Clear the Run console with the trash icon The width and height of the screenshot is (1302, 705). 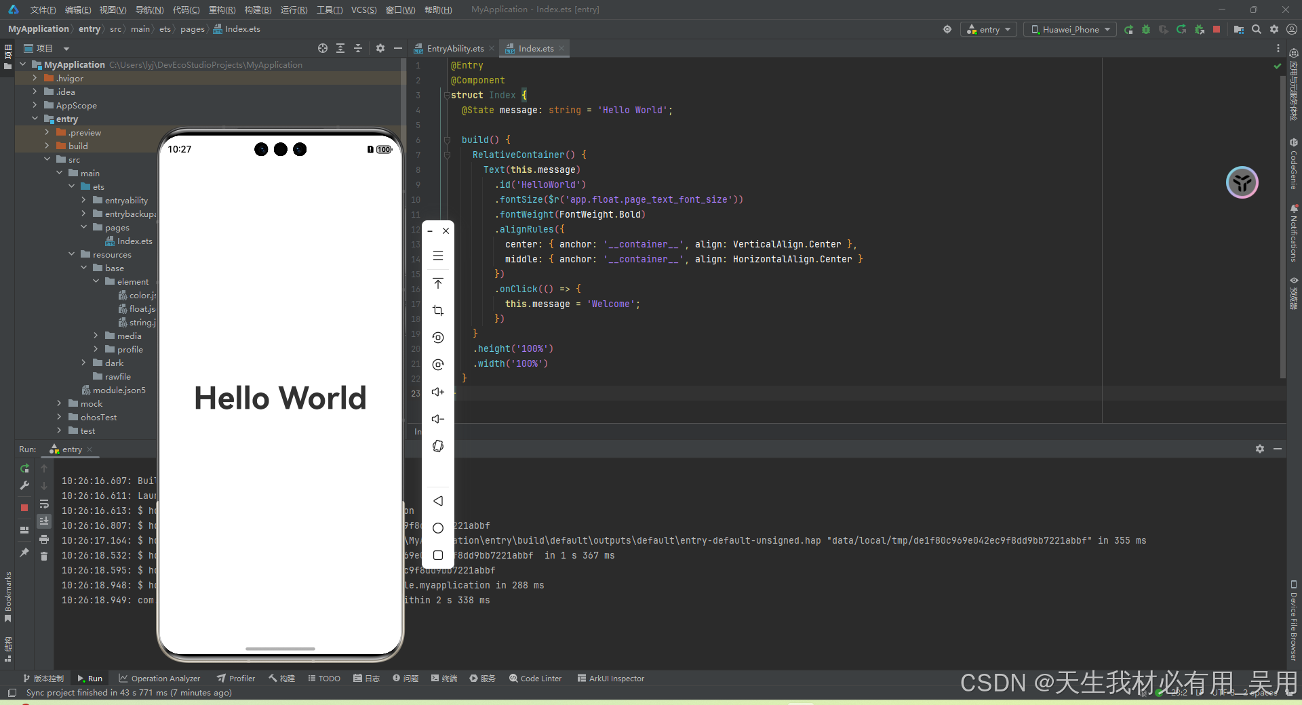[x=44, y=557]
